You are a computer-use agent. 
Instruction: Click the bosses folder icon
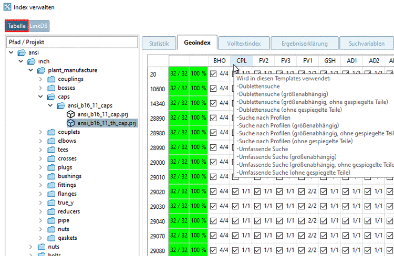51,88
